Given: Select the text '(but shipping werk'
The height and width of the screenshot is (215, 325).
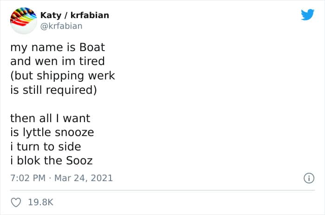Looking at the screenshot, I should click(63, 76).
